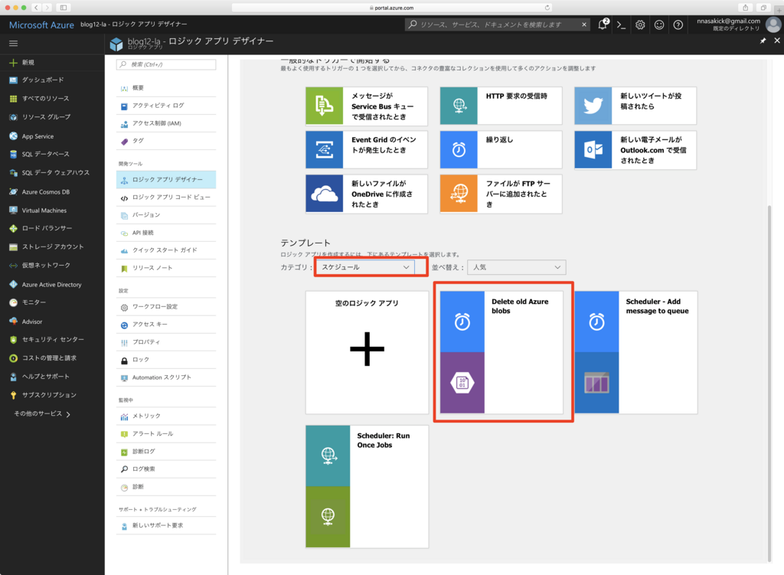
Task: Select the Service Bus queue message trigger
Action: (367, 106)
